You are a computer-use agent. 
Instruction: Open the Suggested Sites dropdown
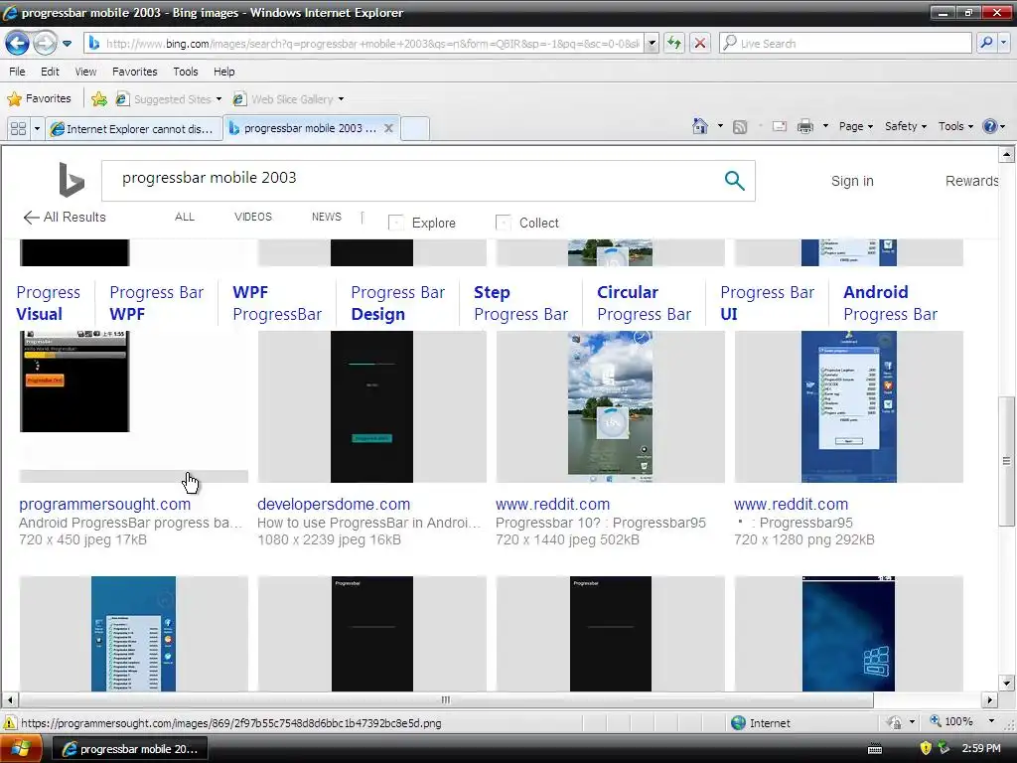[169, 98]
